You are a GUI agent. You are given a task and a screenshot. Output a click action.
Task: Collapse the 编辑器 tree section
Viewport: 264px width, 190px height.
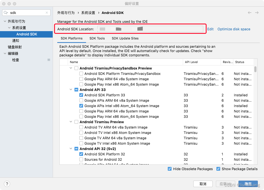[x=5, y=53]
